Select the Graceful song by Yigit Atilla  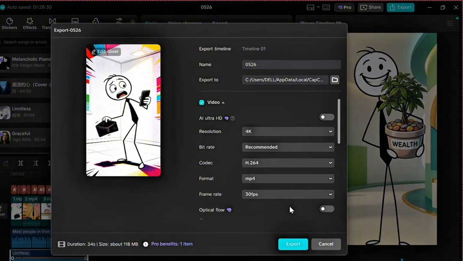pos(25,136)
